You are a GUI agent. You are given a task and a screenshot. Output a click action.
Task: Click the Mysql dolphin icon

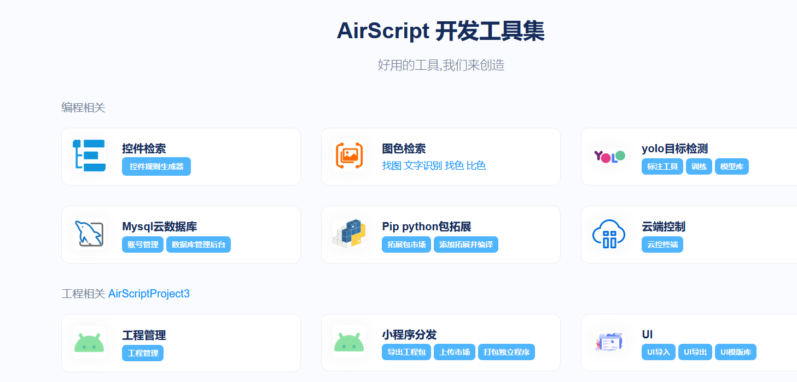[x=89, y=234]
